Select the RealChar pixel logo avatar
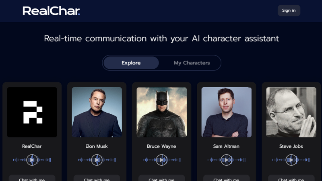This screenshot has width=322, height=181. click(32, 112)
